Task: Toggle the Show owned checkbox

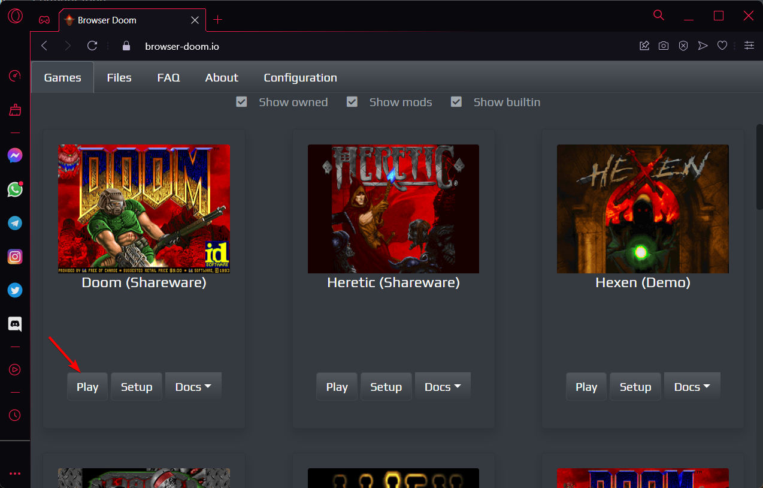Action: point(242,102)
